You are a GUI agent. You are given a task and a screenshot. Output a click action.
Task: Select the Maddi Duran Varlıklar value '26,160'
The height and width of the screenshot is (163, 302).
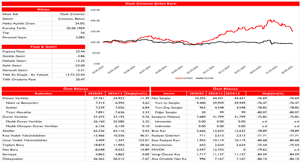99,122
